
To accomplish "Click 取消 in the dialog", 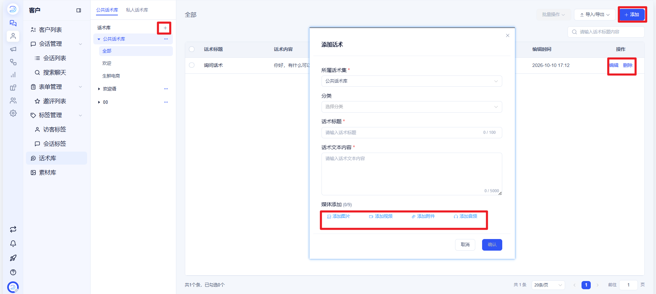I will click(465, 245).
